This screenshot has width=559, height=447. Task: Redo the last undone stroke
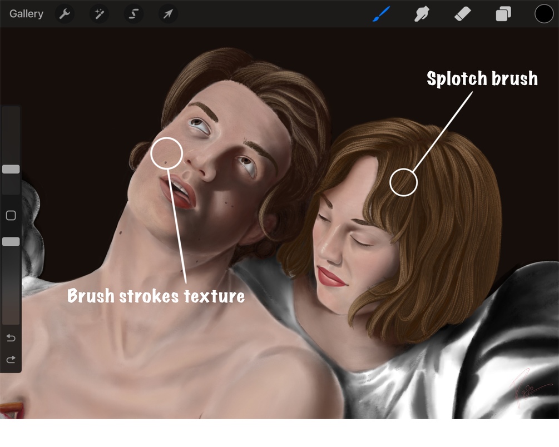[x=11, y=359]
